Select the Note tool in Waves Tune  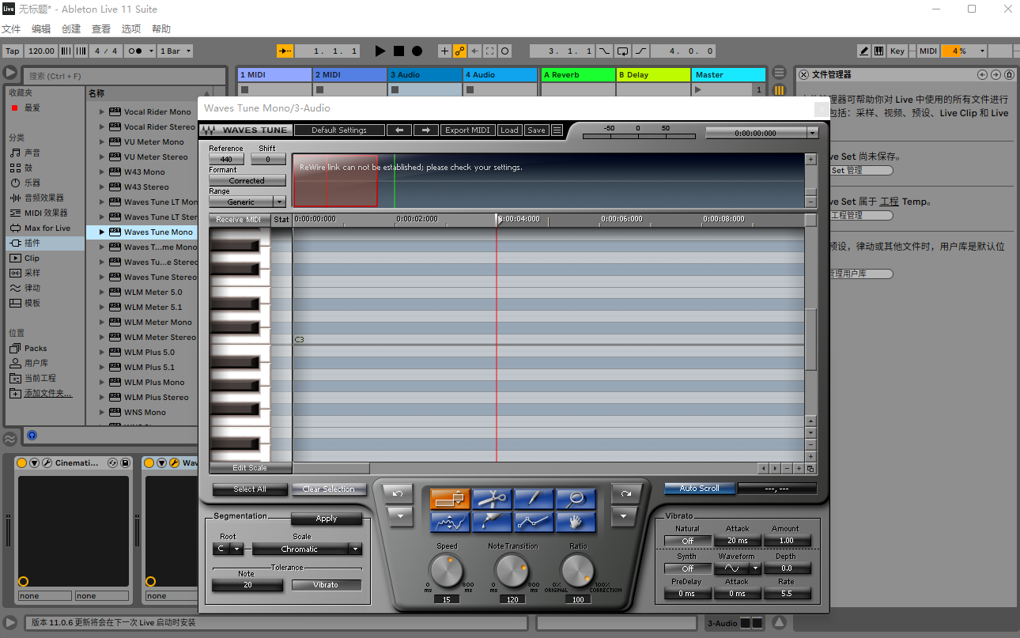[450, 499]
